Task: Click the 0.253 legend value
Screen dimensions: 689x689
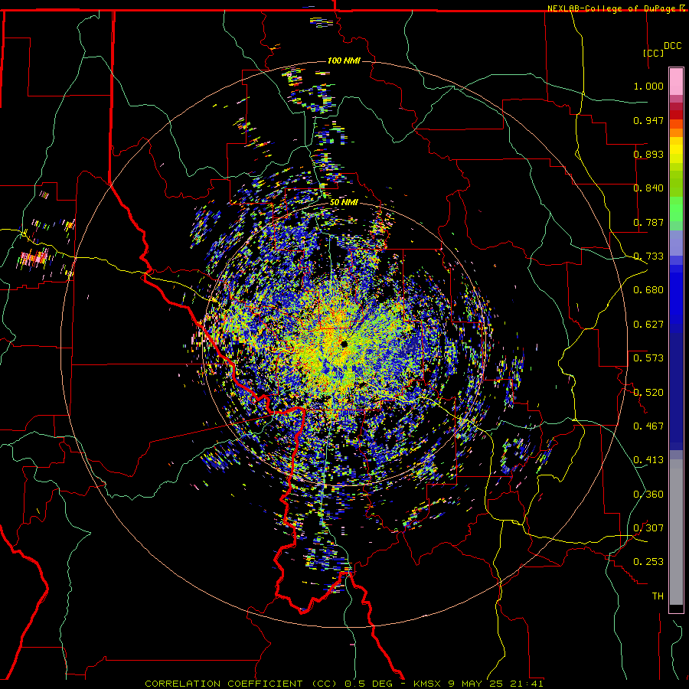Action: (648, 562)
